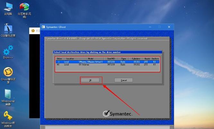Close the Symantec Ghost window
The image size is (214, 129).
pyautogui.click(x=169, y=27)
